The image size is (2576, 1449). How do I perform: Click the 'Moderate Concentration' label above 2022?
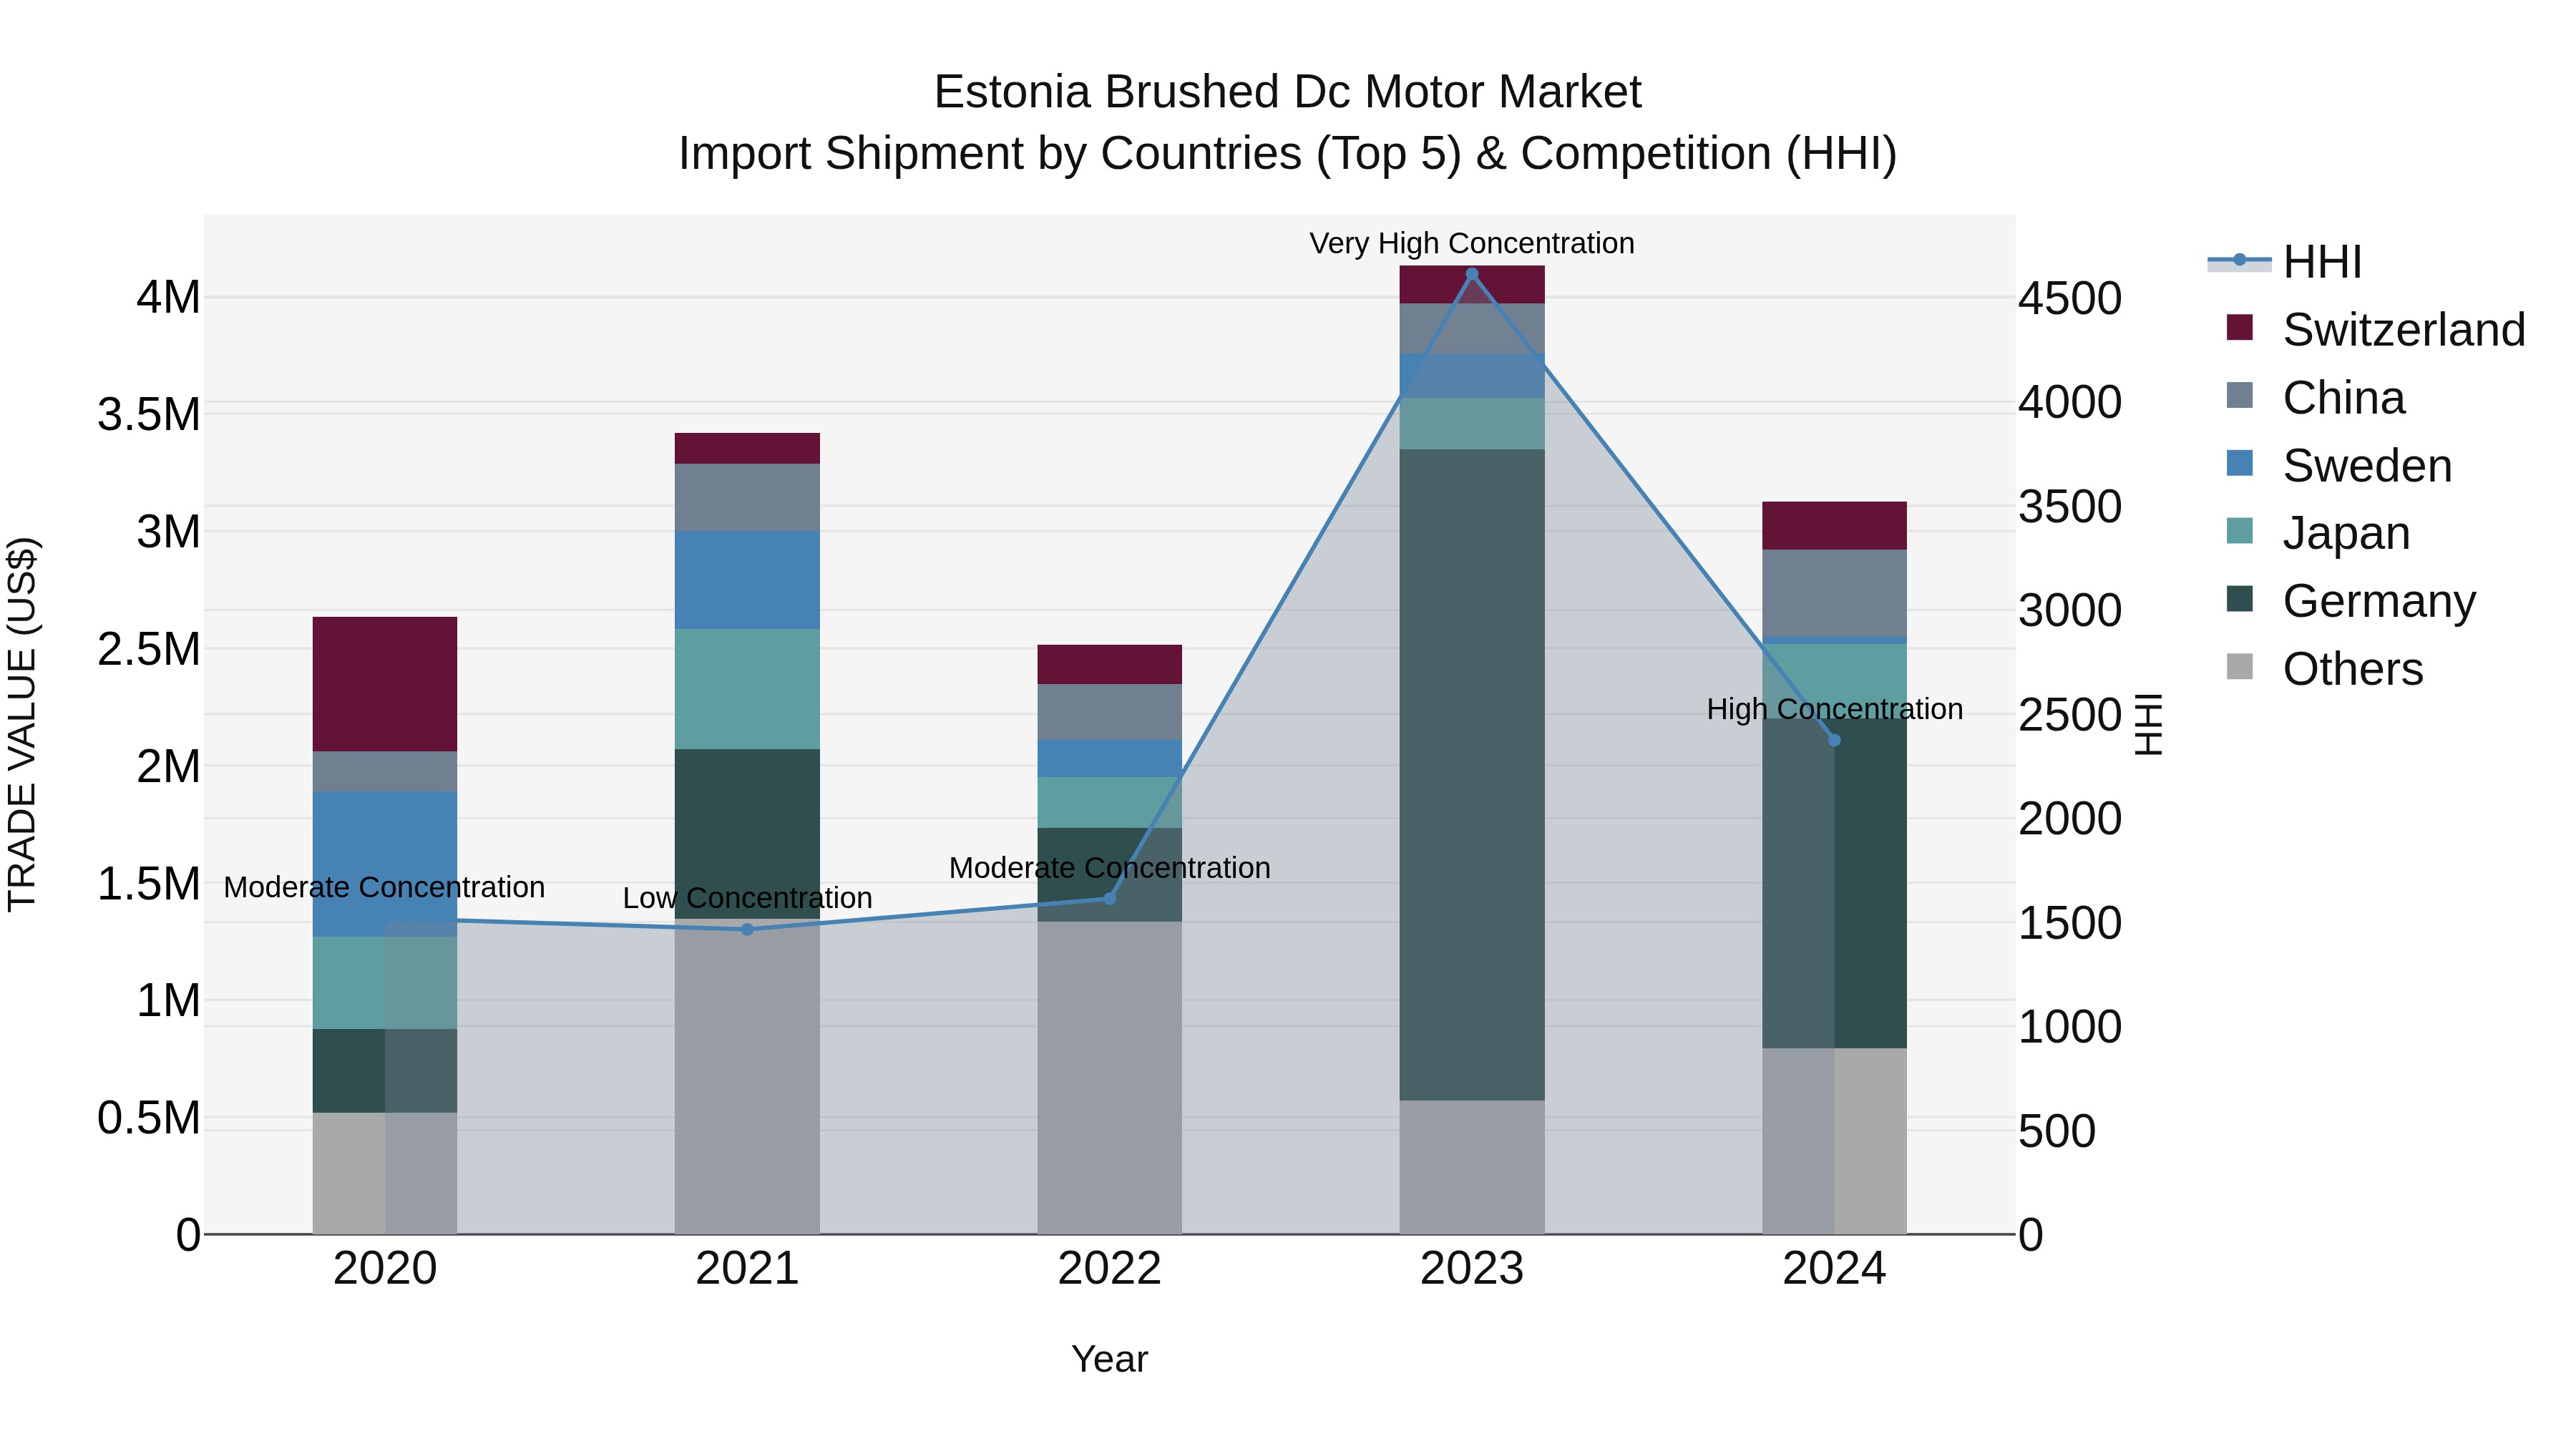click(x=1109, y=868)
